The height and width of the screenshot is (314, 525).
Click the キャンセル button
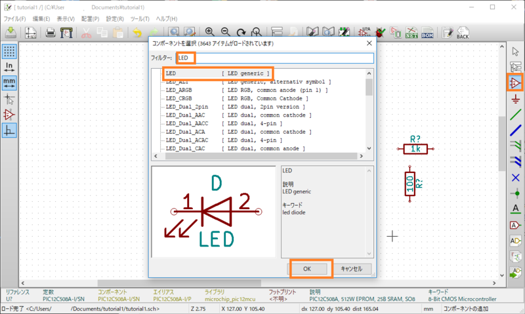coord(352,269)
